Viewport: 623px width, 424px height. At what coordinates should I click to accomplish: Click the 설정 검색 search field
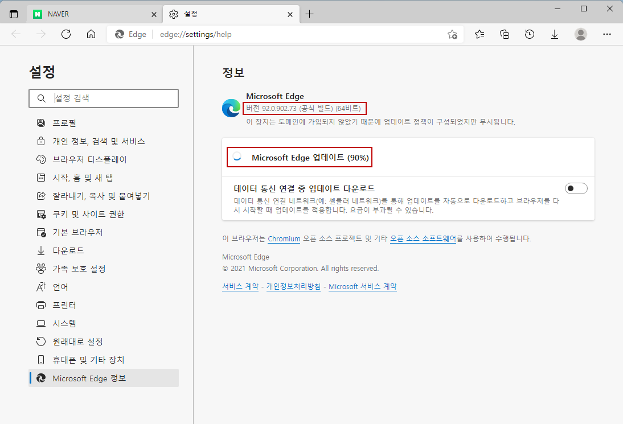[104, 98]
